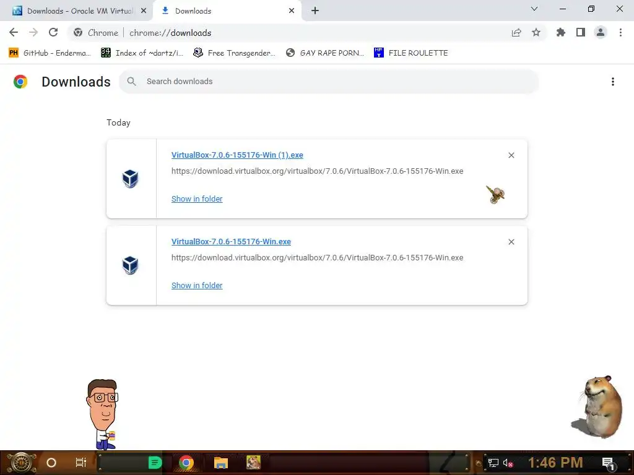634x475 pixels.
Task: Click the VirtualBox cube icon of Win.exe
Action: coord(130,265)
